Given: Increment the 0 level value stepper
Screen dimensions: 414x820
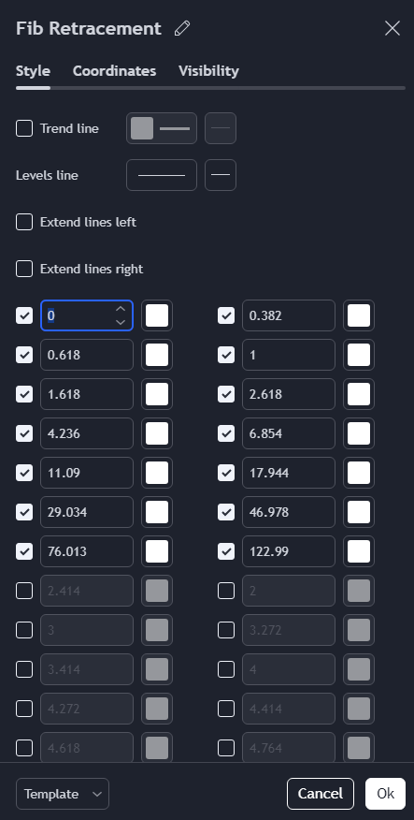Looking at the screenshot, I should [121, 309].
